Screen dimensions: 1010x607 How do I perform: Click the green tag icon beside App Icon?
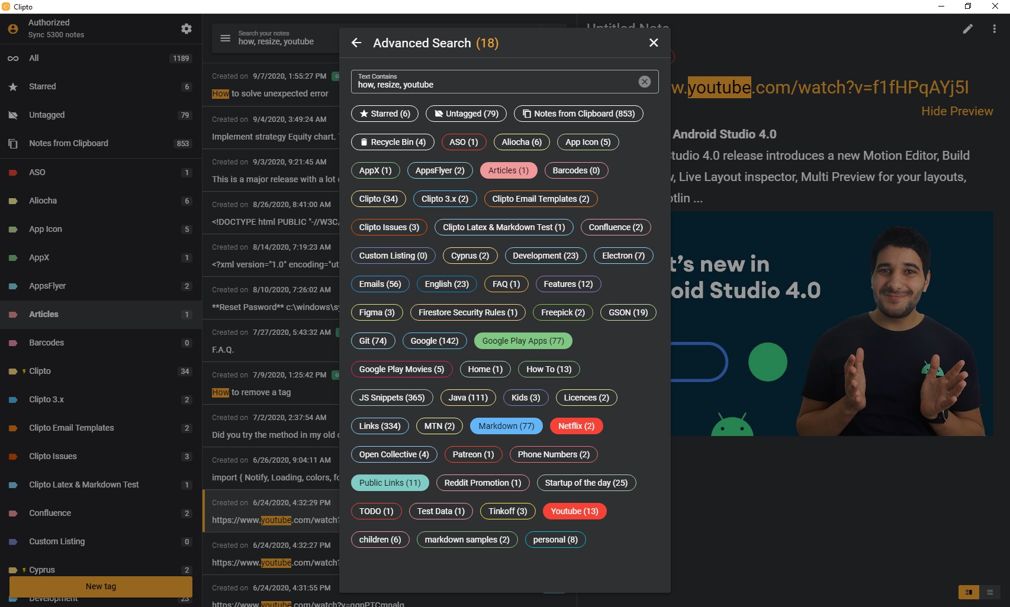pos(13,229)
